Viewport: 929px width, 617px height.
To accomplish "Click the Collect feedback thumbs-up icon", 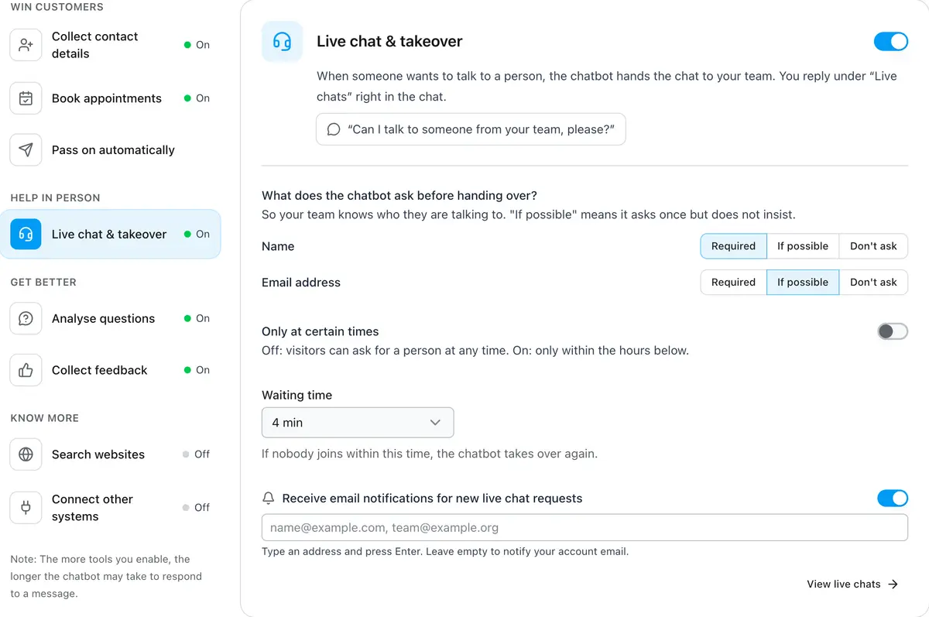I will pyautogui.click(x=26, y=370).
